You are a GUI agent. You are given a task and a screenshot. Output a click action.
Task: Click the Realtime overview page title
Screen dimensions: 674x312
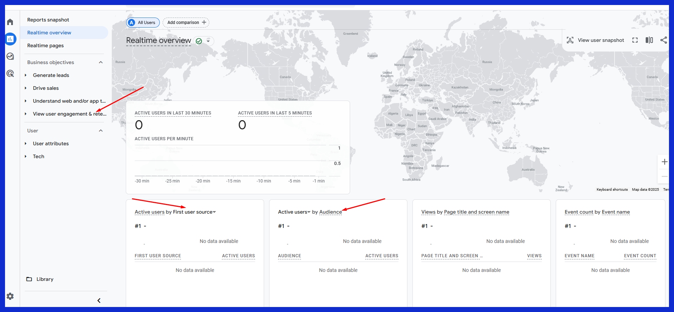coord(158,40)
